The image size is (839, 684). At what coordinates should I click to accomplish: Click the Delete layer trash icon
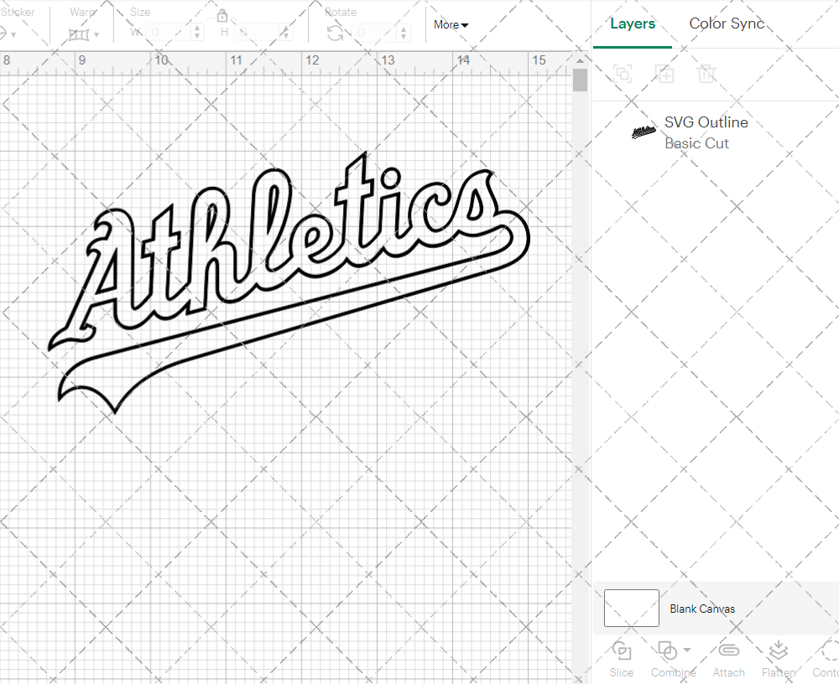(x=706, y=74)
